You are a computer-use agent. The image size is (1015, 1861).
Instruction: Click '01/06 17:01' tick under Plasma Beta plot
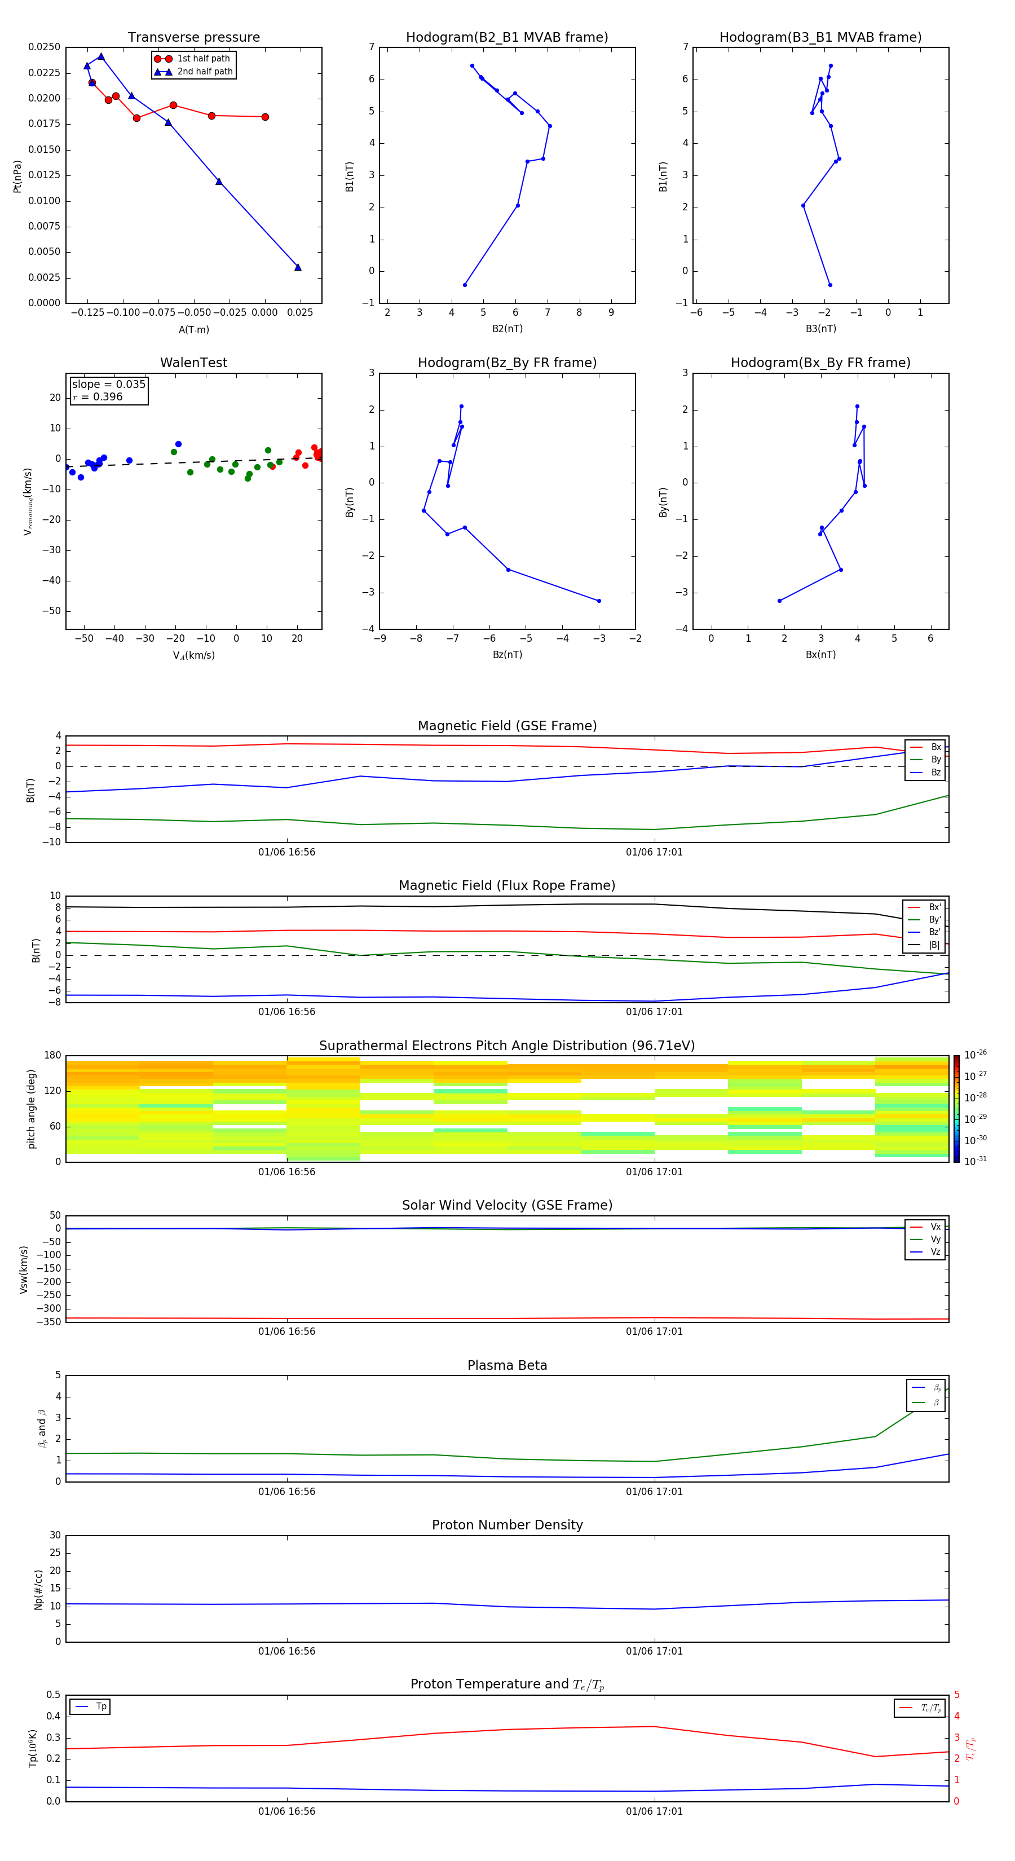[655, 1492]
